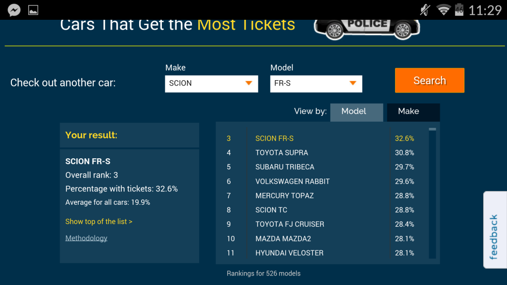Tap the battery status icon
The height and width of the screenshot is (285, 507).
point(459,10)
